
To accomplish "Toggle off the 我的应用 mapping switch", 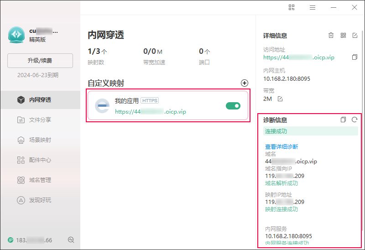I will click(233, 106).
